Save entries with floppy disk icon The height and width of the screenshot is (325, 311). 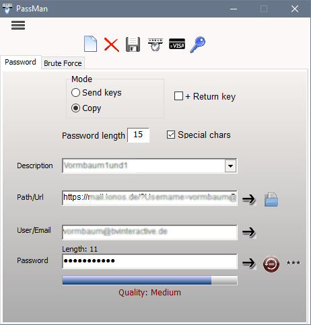(133, 44)
